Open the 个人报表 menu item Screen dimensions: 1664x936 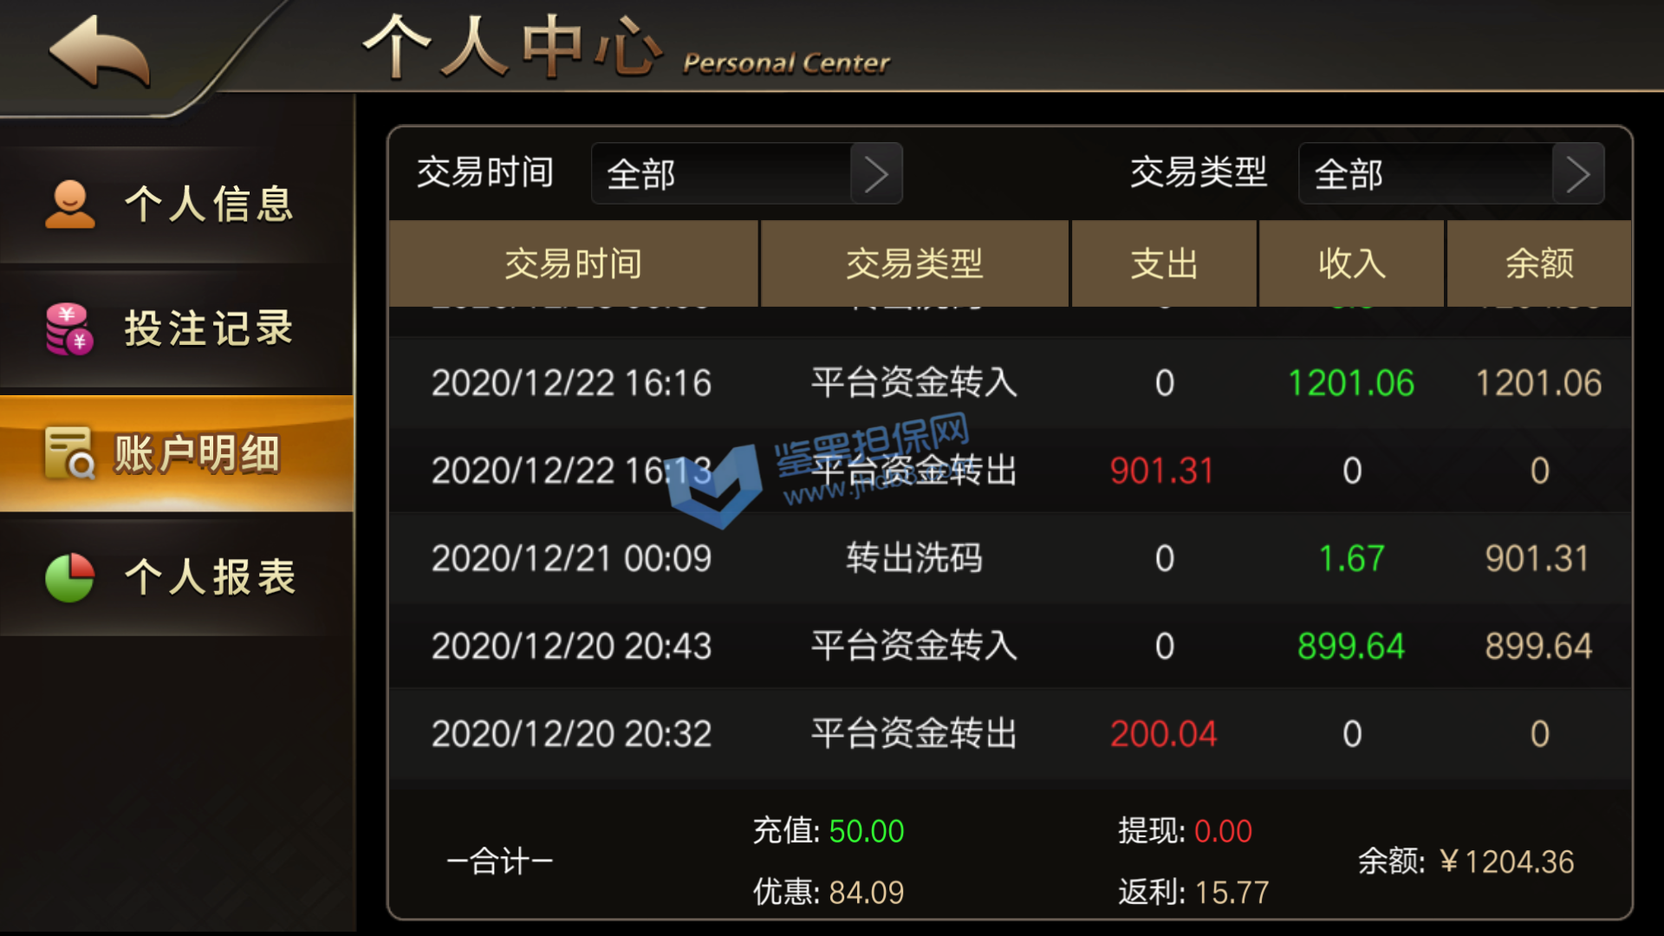click(x=177, y=577)
